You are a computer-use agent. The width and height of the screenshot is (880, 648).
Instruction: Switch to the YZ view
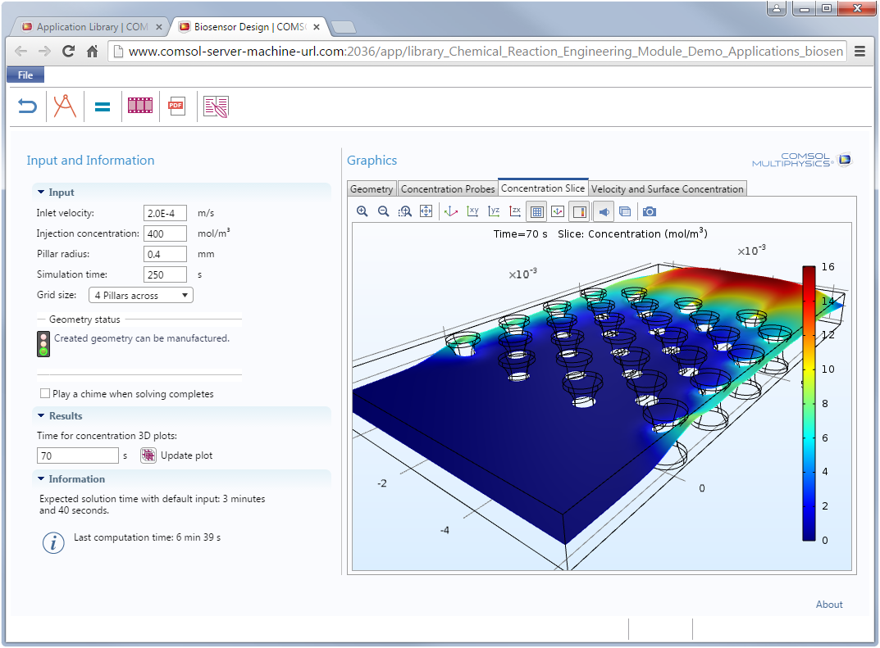coord(494,211)
